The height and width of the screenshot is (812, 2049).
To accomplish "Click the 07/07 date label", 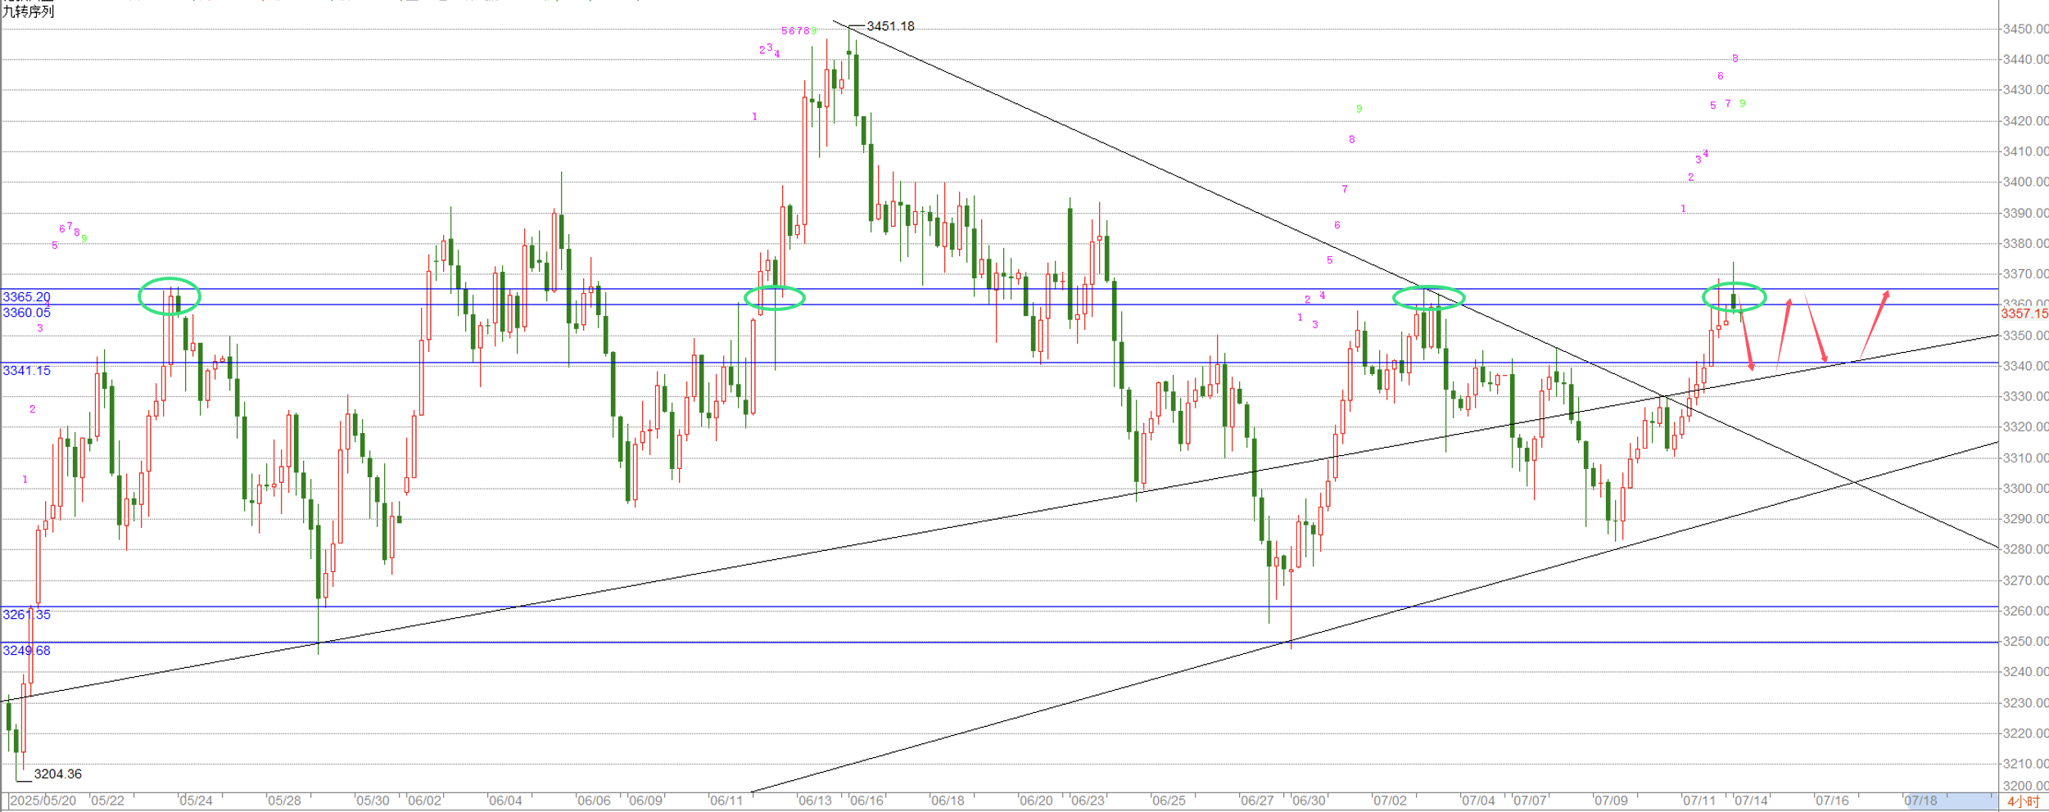I will point(1531,801).
